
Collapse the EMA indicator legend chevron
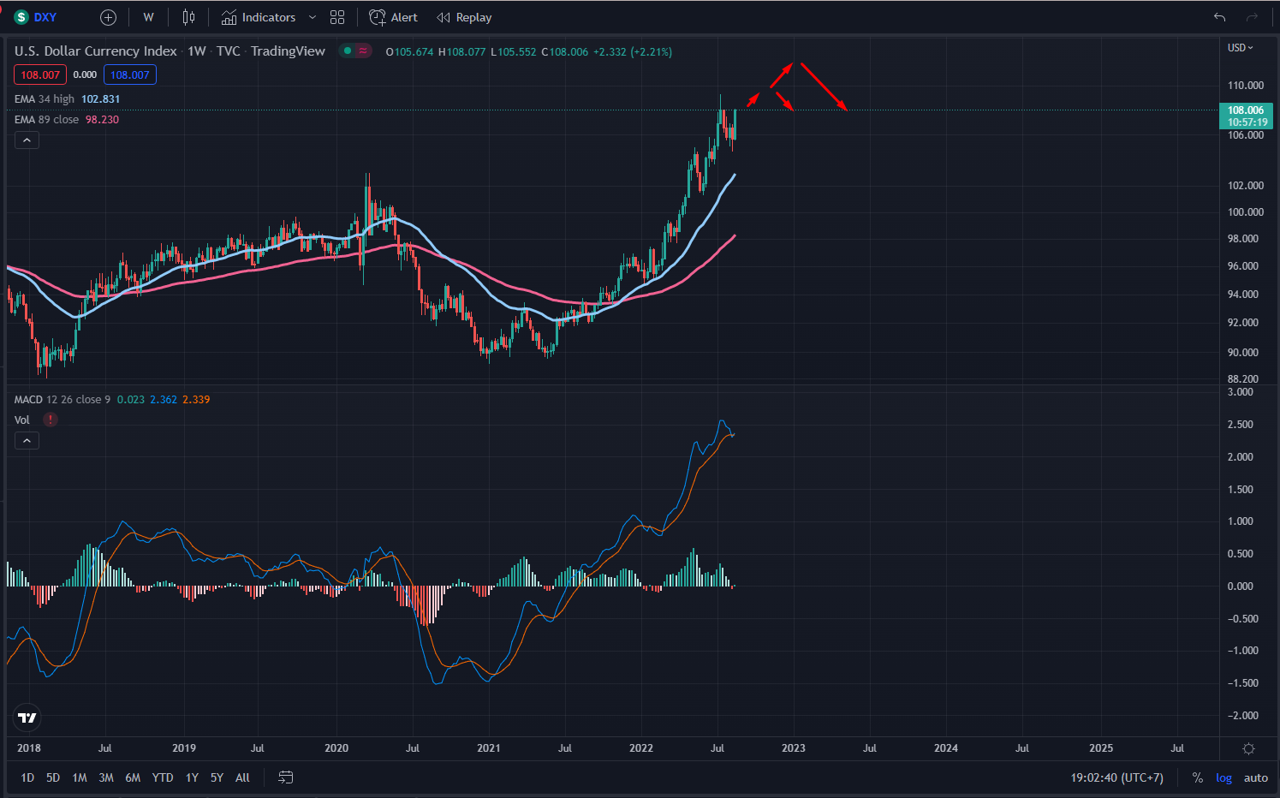click(x=27, y=140)
